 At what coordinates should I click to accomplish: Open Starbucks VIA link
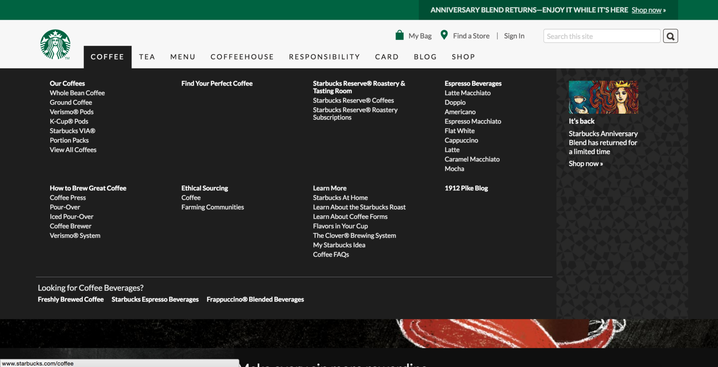[x=73, y=131]
